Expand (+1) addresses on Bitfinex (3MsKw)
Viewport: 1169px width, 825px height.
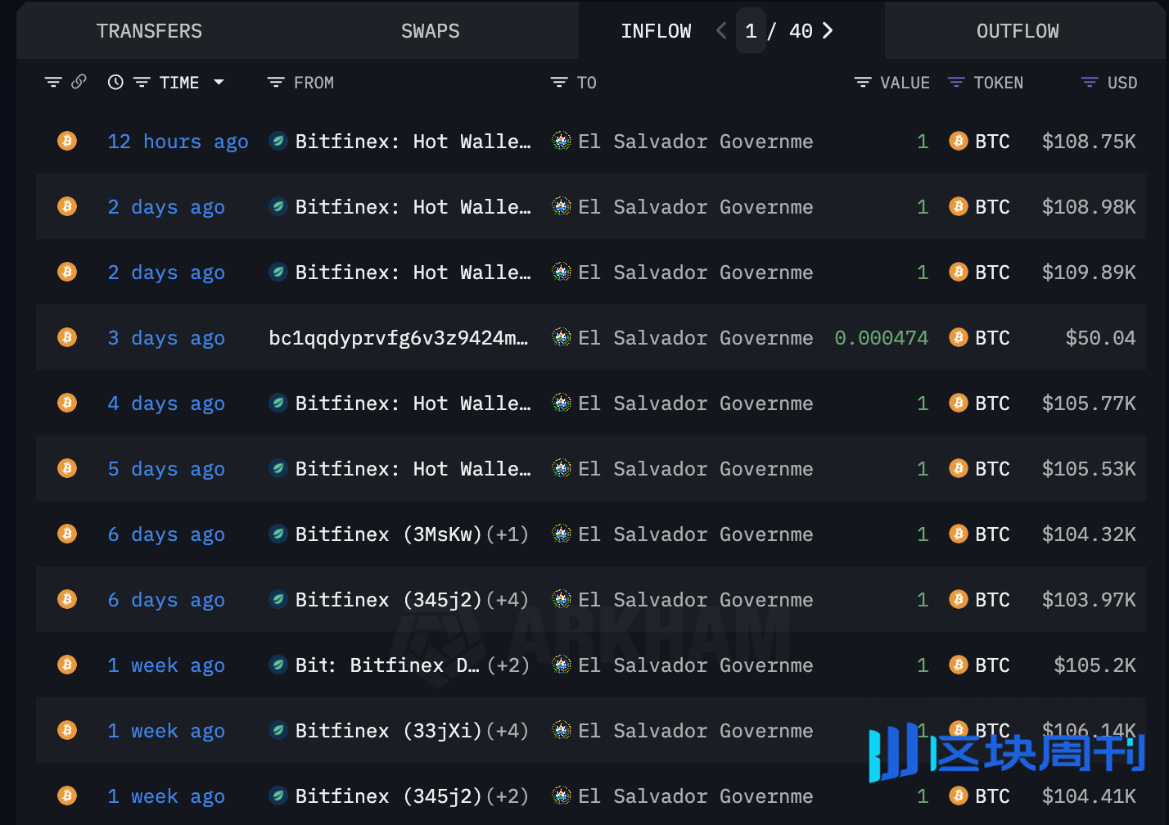point(508,534)
